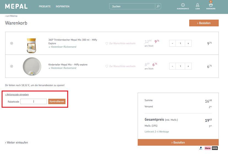Click the Kontrollieren button
The image size is (228, 156).
tap(57, 101)
